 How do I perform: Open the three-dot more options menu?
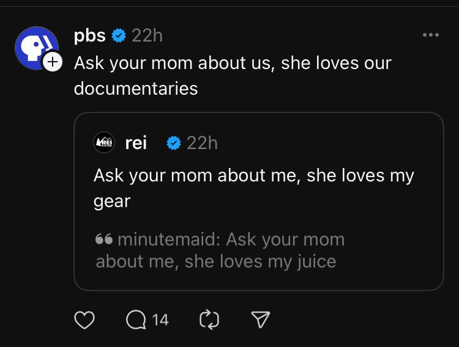(x=431, y=35)
